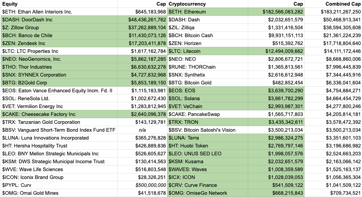Select Bitcoin Cash cap $9,931,151,113

[x=276, y=35]
